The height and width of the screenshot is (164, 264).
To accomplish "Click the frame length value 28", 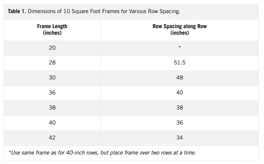I will point(52,63).
